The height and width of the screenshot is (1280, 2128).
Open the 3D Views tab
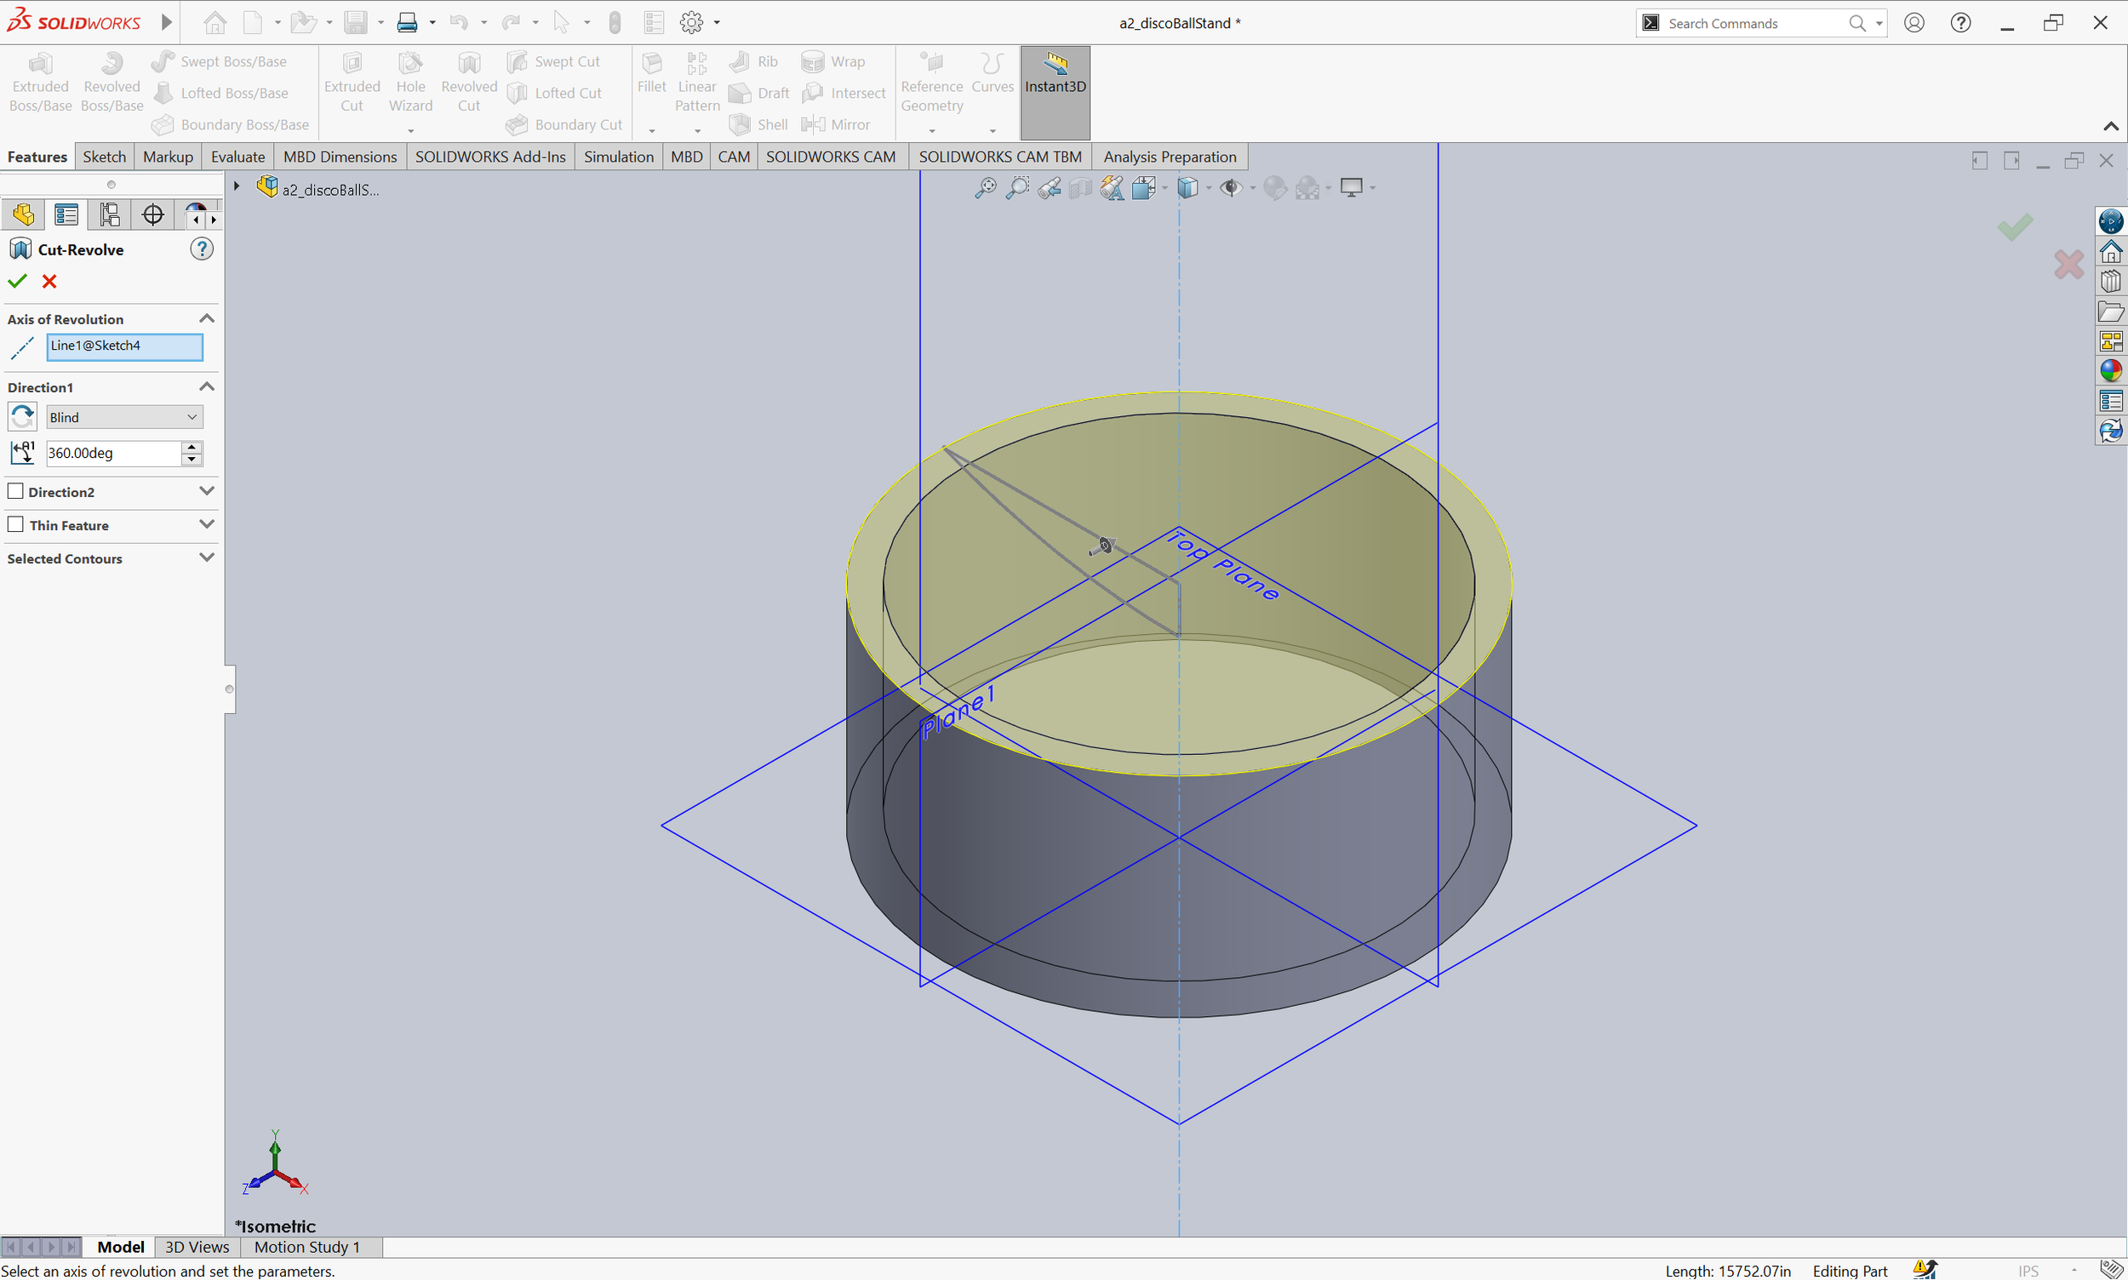(x=197, y=1246)
